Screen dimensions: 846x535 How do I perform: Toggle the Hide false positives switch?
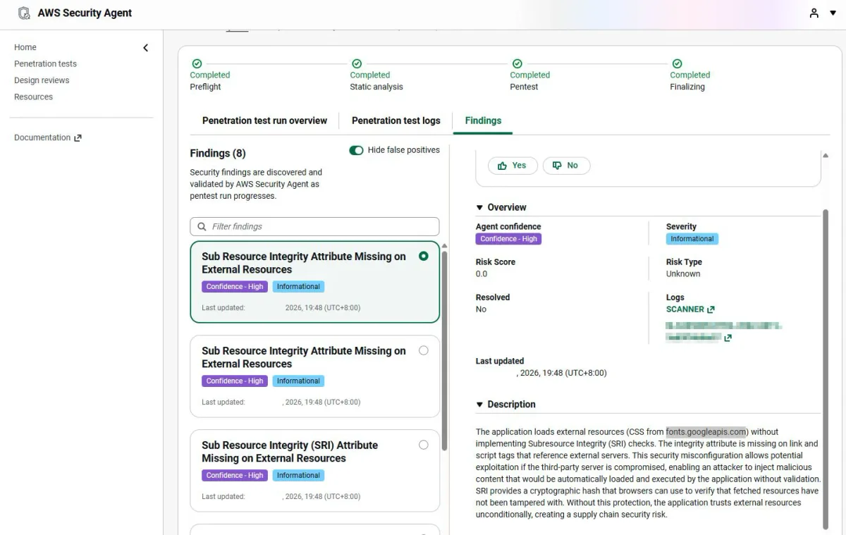click(356, 150)
